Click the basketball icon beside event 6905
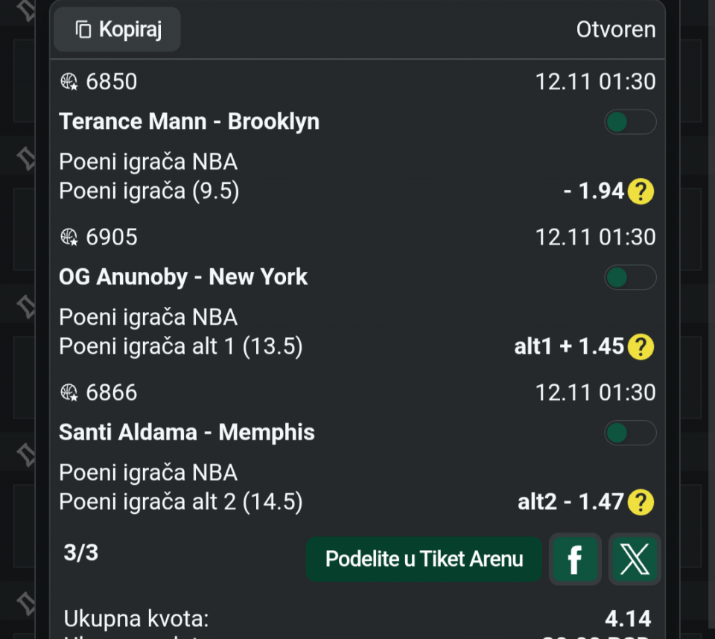715x639 pixels. 69,238
